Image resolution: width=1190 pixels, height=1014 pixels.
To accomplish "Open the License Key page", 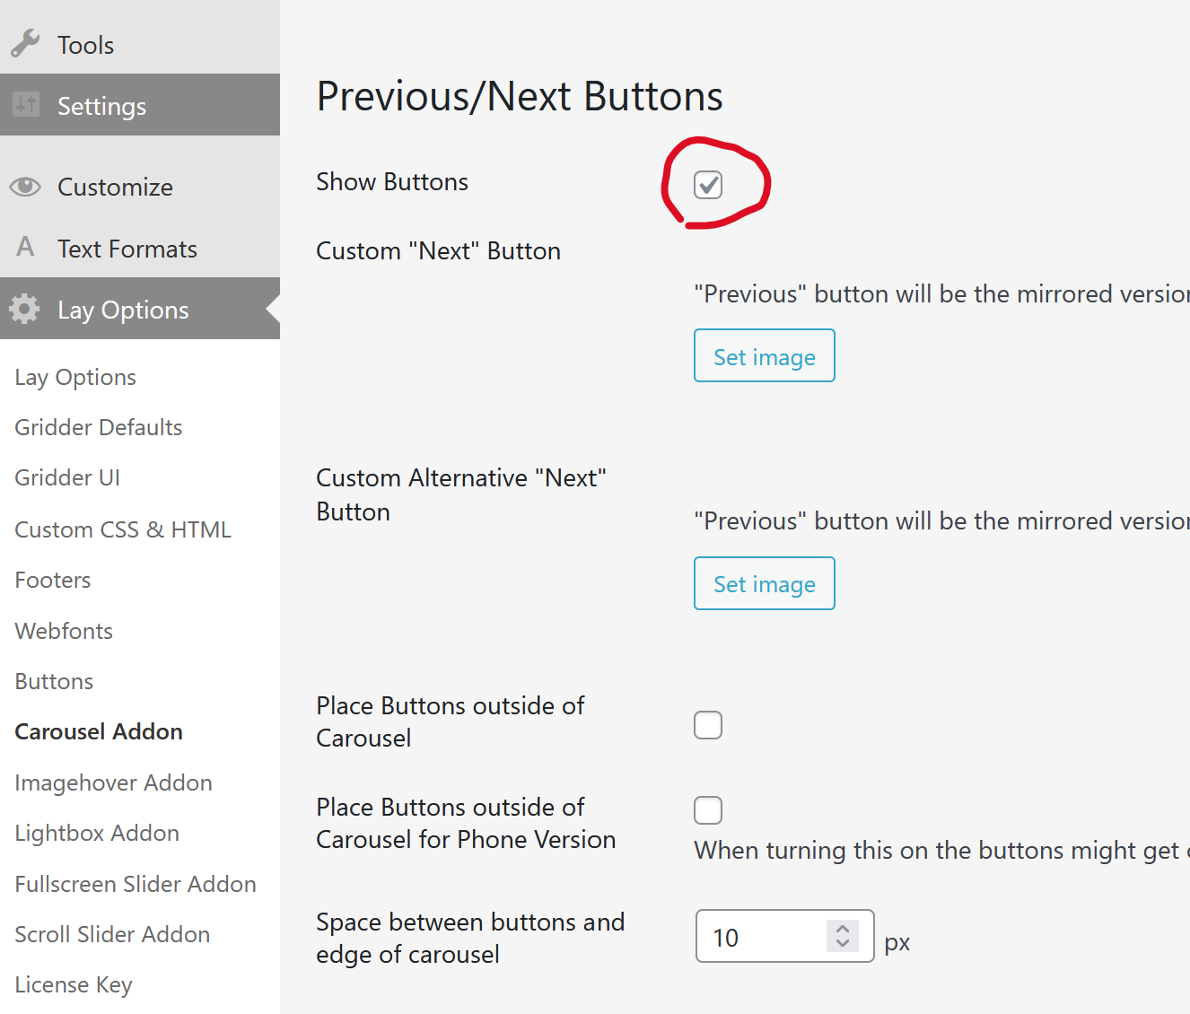I will point(74,984).
